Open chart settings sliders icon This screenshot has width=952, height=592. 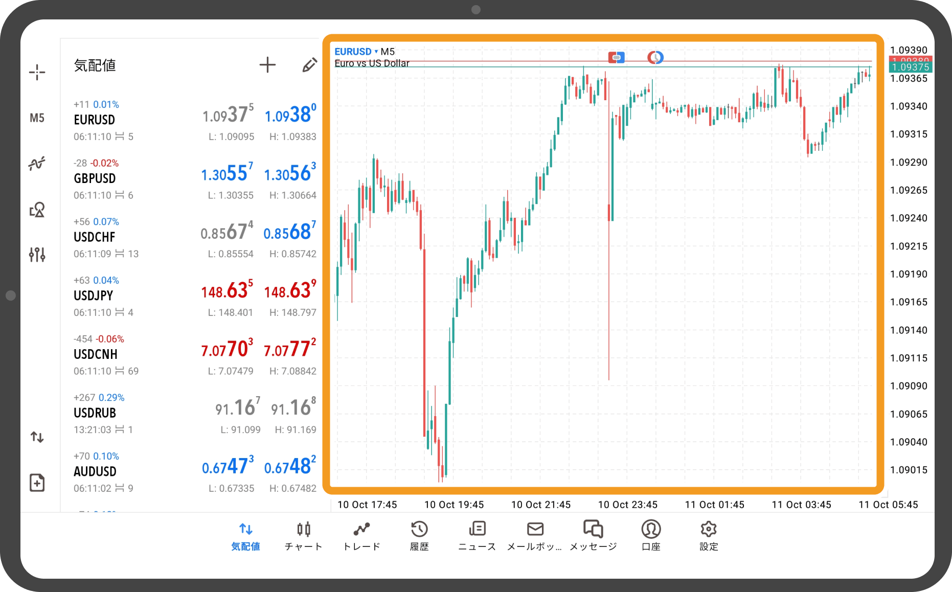pyautogui.click(x=37, y=254)
